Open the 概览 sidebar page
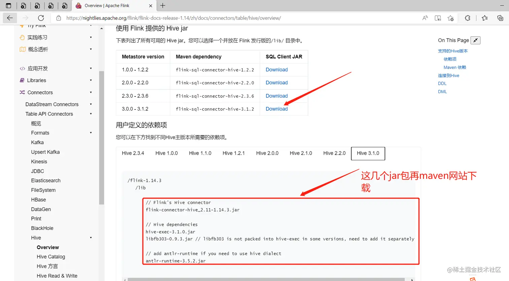The width and height of the screenshot is (509, 281). tap(36, 123)
